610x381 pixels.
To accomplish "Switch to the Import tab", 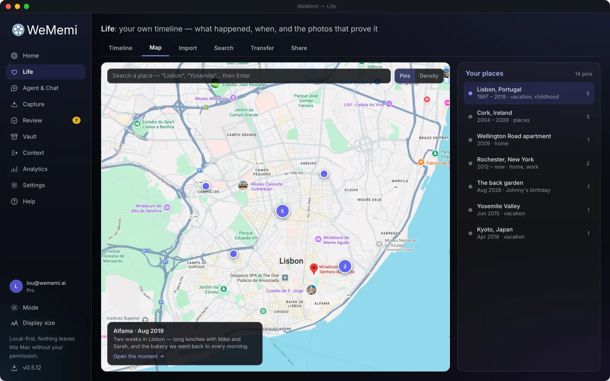I will 188,48.
